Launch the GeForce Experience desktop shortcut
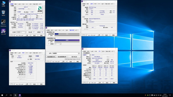The height and width of the screenshot is (97, 173). 3,23
